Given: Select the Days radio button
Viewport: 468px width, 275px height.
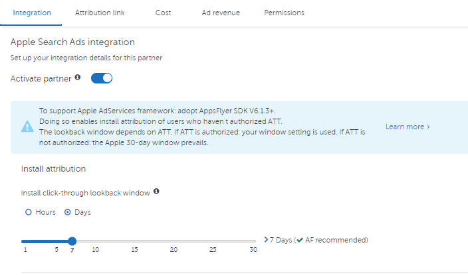Looking at the screenshot, I should coord(68,212).
